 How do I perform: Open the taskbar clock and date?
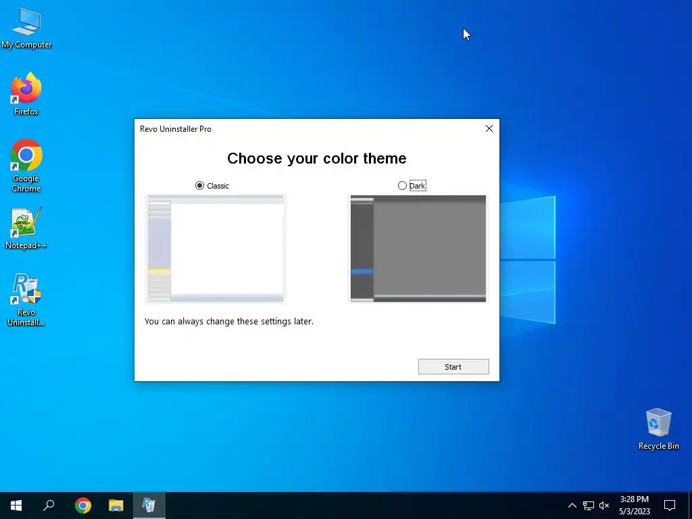pyautogui.click(x=634, y=505)
